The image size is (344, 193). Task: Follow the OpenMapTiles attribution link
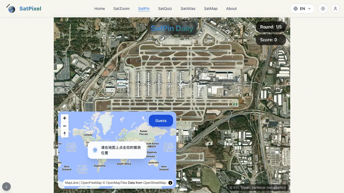[115, 183]
